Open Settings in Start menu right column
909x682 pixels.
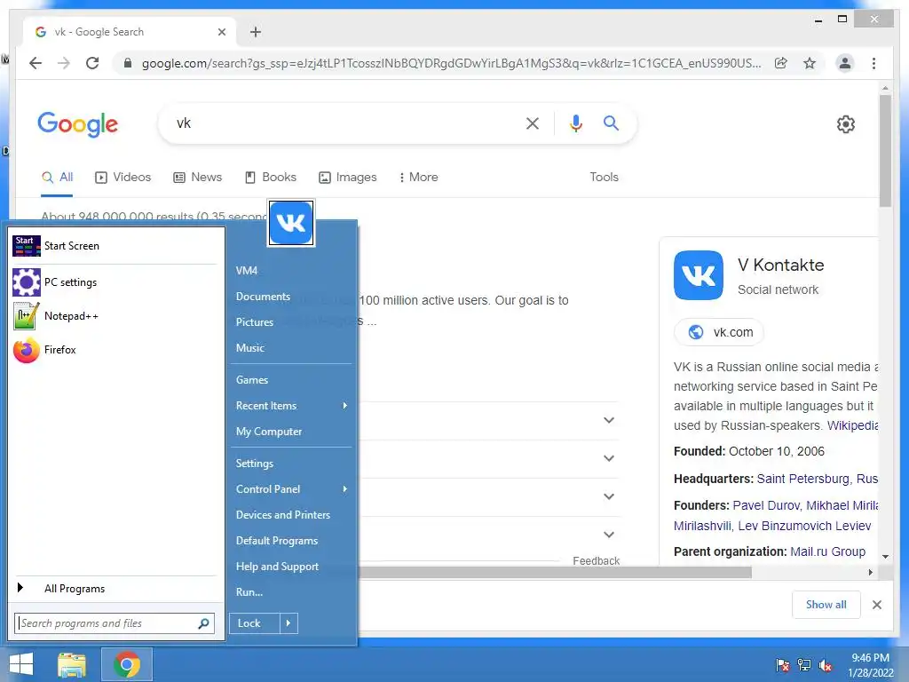(291, 464)
